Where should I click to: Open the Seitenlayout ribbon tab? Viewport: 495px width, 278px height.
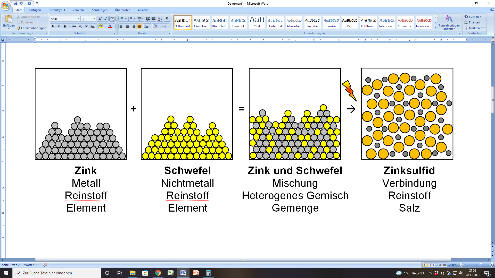pyautogui.click(x=57, y=10)
